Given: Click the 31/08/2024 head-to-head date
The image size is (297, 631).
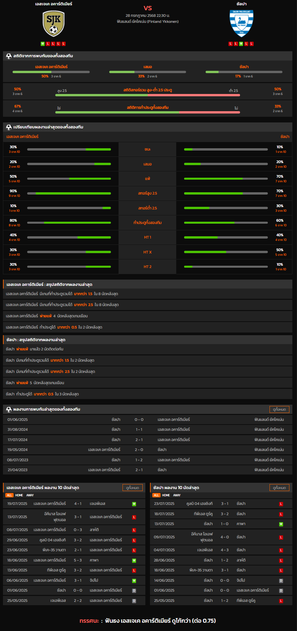Looking at the screenshot, I should pyautogui.click(x=18, y=429).
